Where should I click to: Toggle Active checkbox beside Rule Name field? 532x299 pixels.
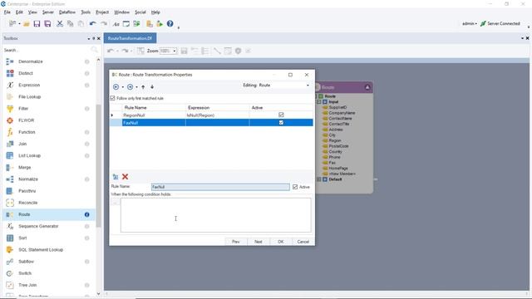pyautogui.click(x=295, y=187)
